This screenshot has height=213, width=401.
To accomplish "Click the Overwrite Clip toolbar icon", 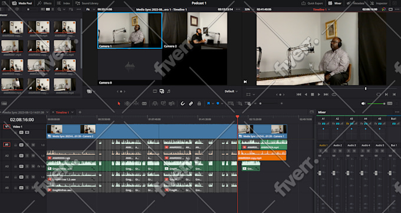I will [x=163, y=104].
